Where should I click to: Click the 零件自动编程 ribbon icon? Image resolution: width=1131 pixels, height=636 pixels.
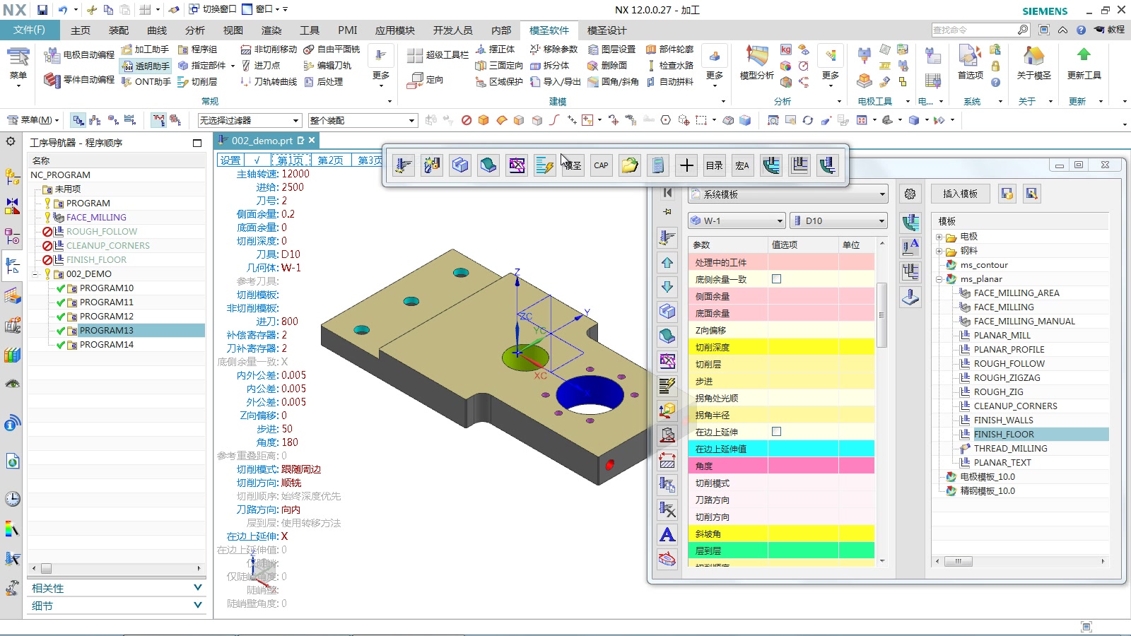point(52,80)
